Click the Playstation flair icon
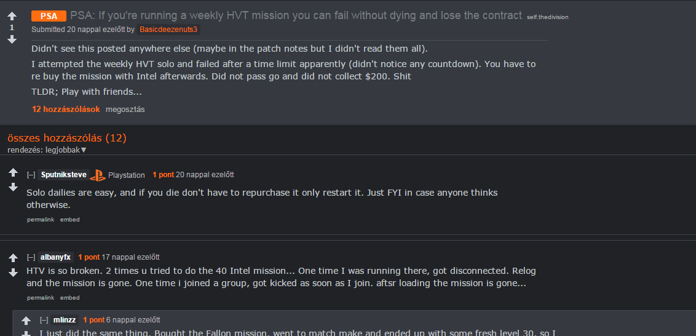The width and height of the screenshot is (696, 336). [x=98, y=175]
